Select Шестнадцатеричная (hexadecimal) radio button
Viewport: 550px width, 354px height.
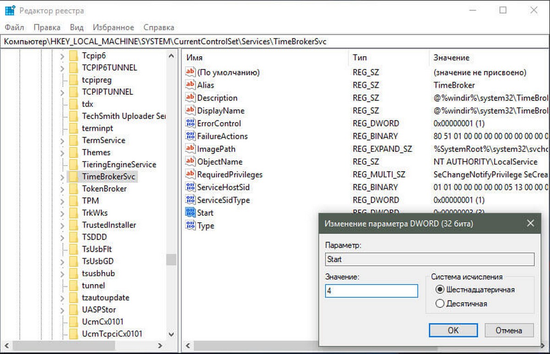pos(440,290)
